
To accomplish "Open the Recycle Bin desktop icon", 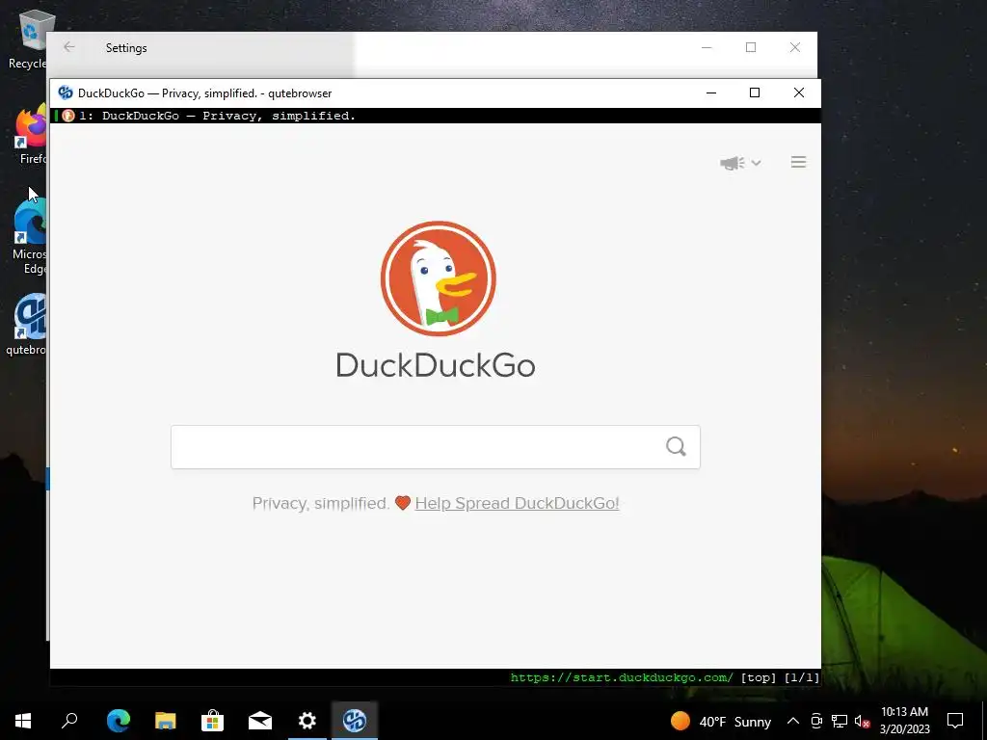I will (30, 39).
